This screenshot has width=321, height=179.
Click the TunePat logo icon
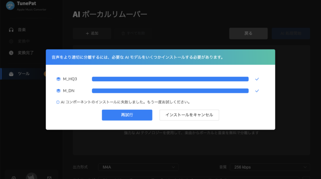coord(10,6)
